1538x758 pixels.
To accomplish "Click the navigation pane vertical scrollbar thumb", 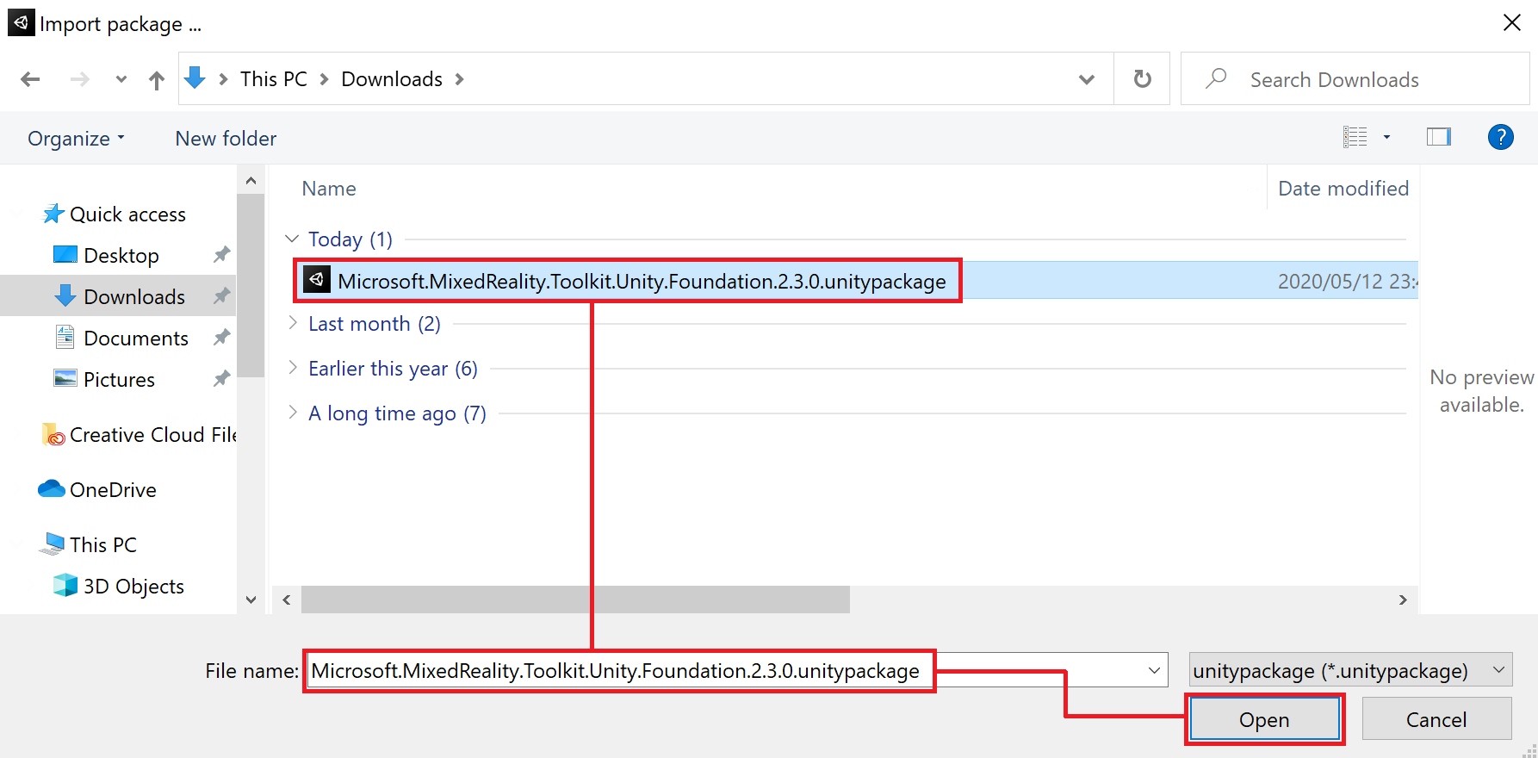I will click(251, 285).
